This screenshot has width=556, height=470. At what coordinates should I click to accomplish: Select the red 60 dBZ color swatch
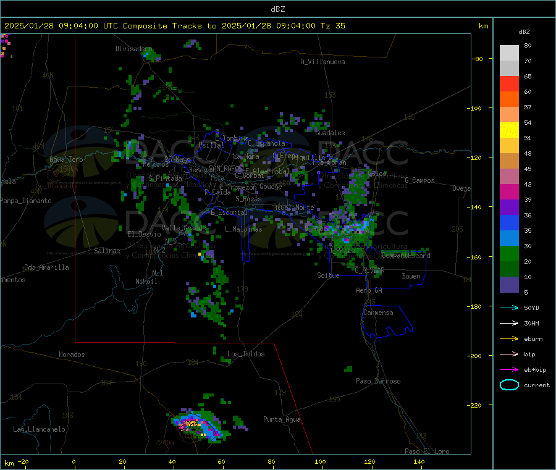click(509, 83)
